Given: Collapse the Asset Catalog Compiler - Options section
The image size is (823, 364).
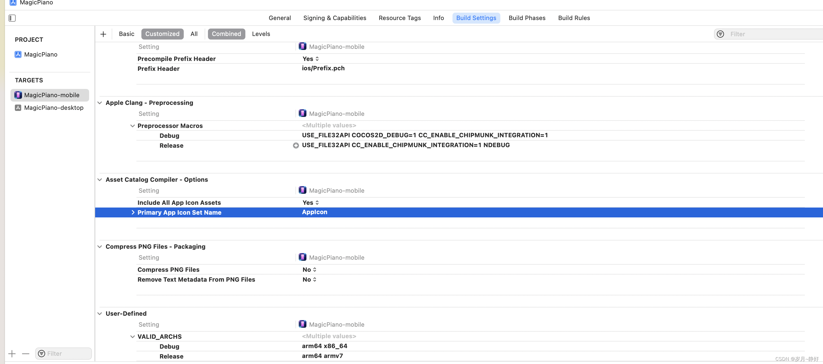Looking at the screenshot, I should click(100, 180).
